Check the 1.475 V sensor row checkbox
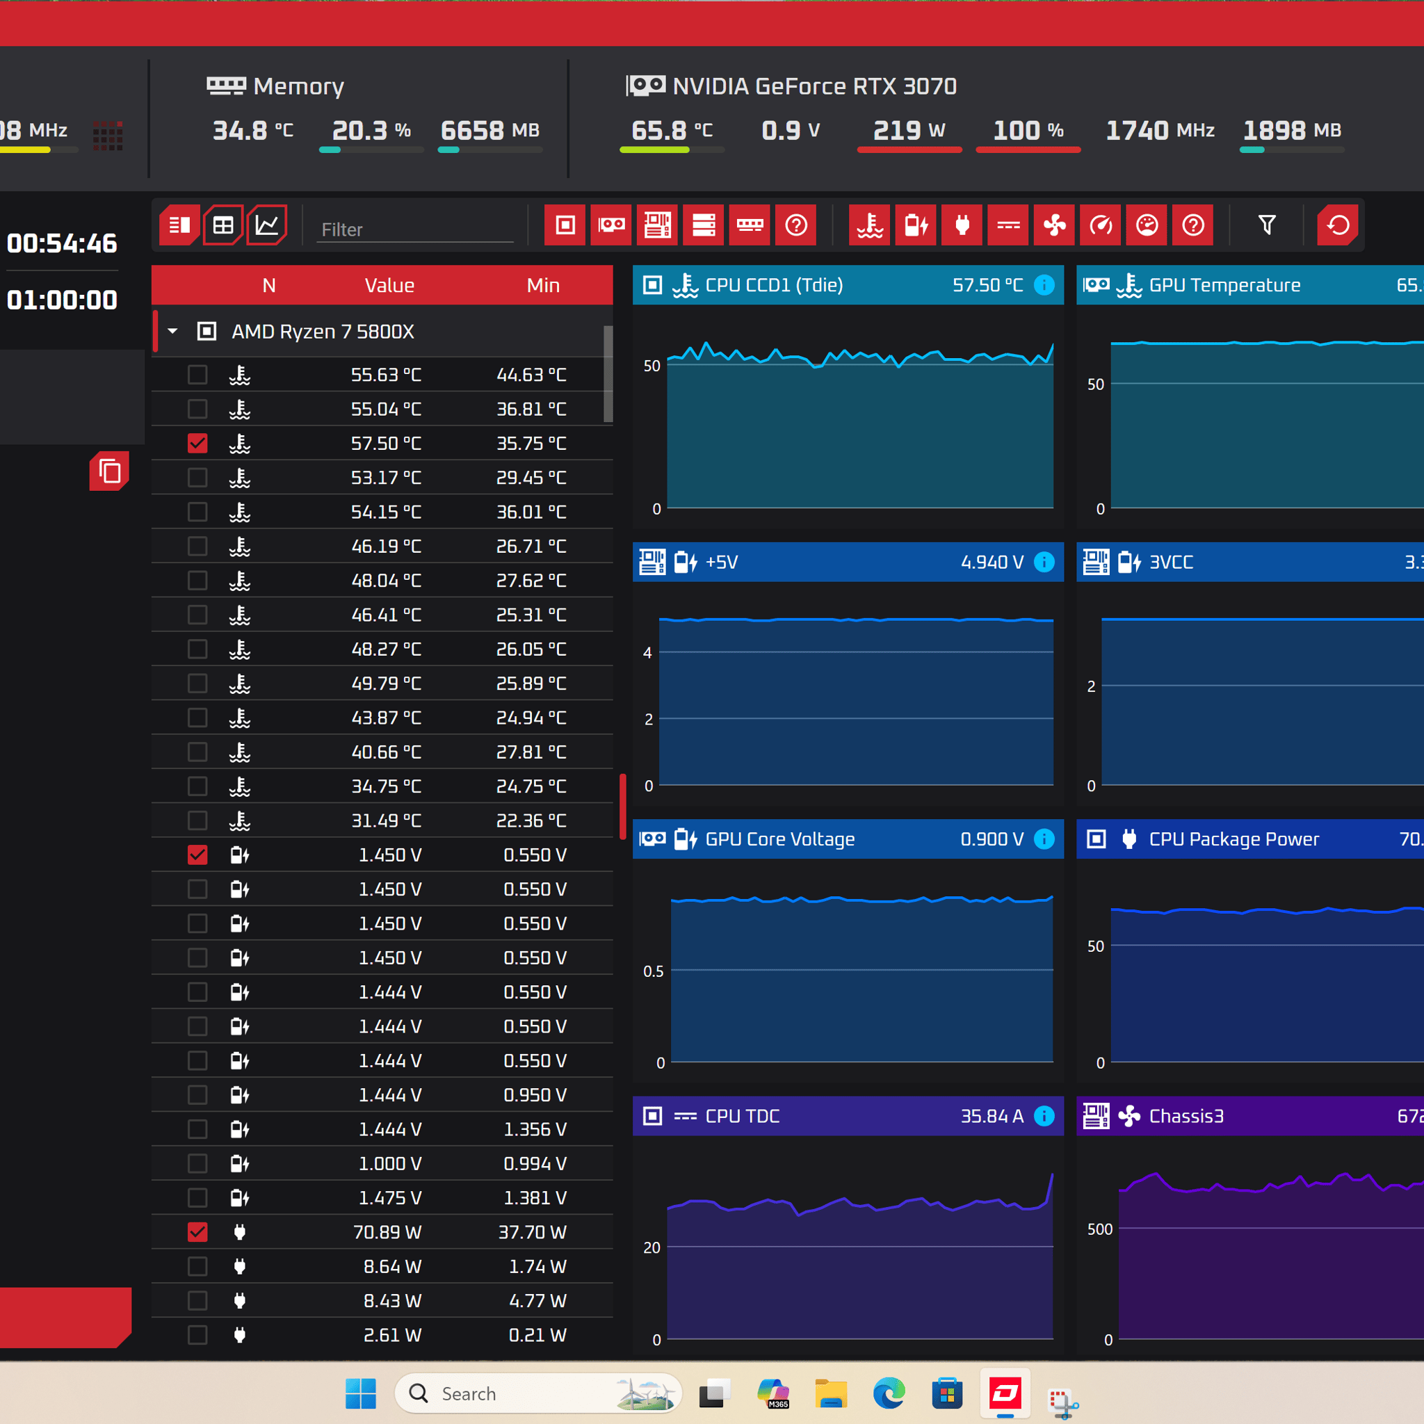The image size is (1424, 1424). pyautogui.click(x=197, y=1198)
